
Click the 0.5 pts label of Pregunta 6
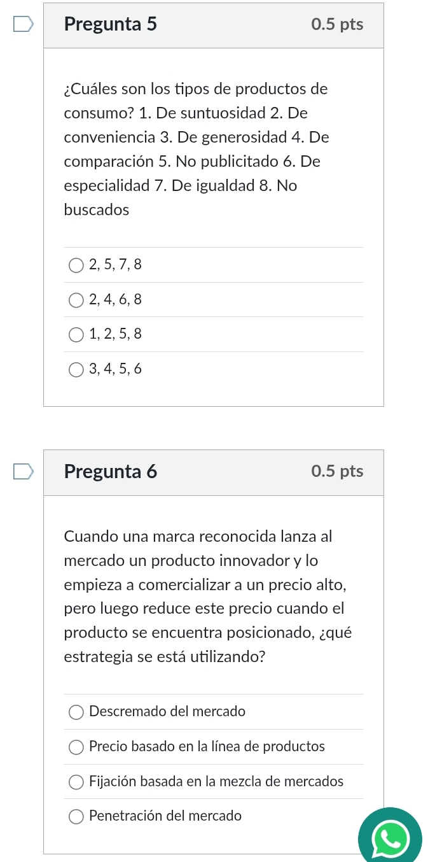337,471
